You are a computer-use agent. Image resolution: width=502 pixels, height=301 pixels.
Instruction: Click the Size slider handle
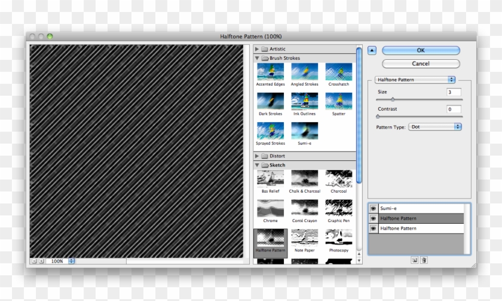pyautogui.click(x=393, y=99)
